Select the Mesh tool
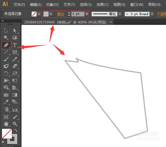This screenshot has height=147, width=166. point(6,95)
